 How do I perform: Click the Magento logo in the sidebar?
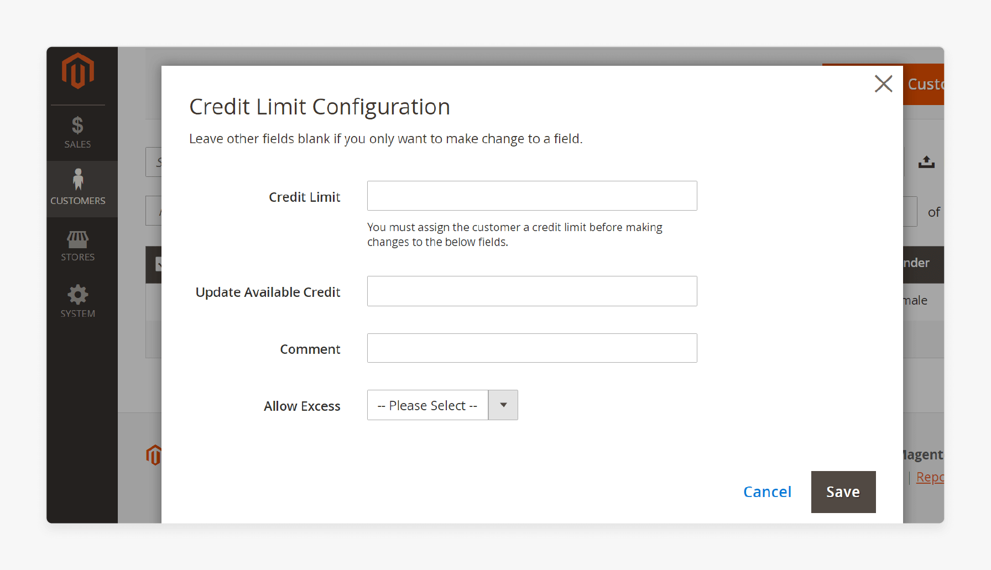click(78, 71)
